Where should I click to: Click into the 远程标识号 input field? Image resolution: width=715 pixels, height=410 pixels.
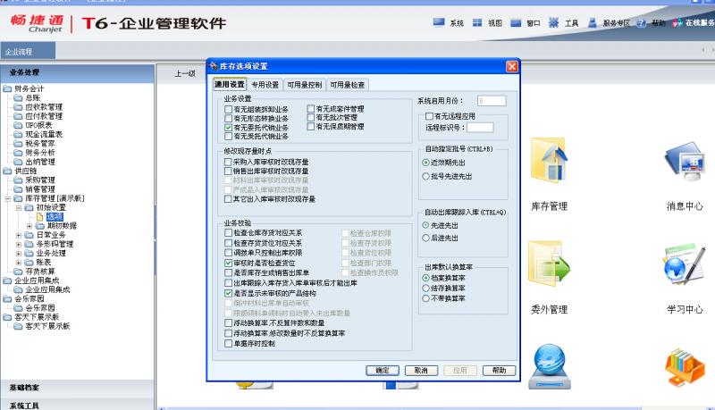[x=480, y=128]
